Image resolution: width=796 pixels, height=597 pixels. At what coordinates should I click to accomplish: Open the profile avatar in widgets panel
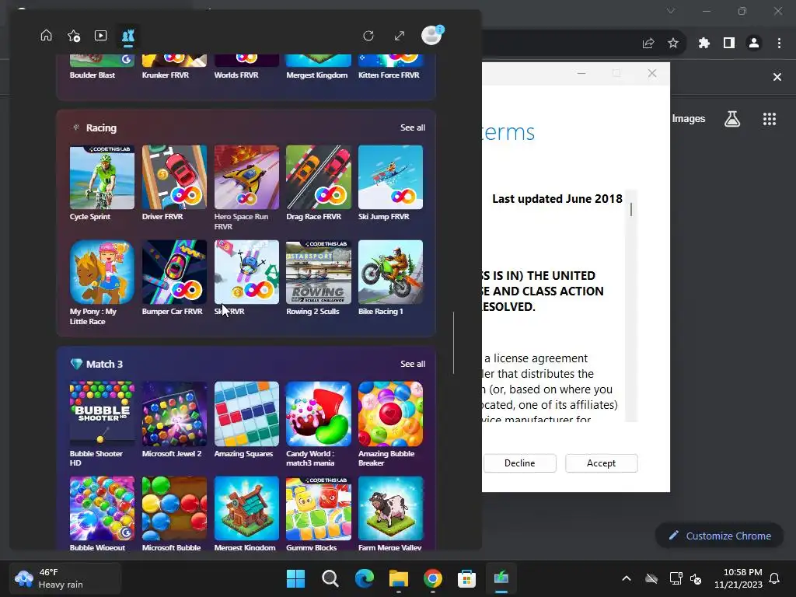(x=432, y=35)
